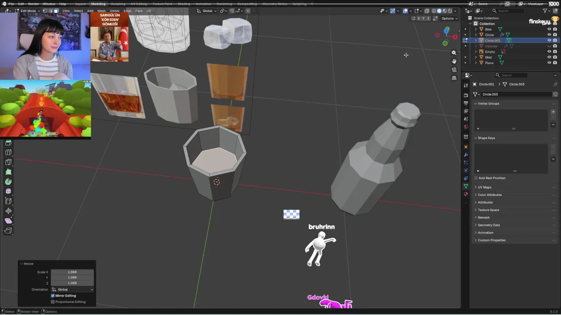The image size is (561, 315).
Task: Select the Rip Region tool
Action: point(8,231)
